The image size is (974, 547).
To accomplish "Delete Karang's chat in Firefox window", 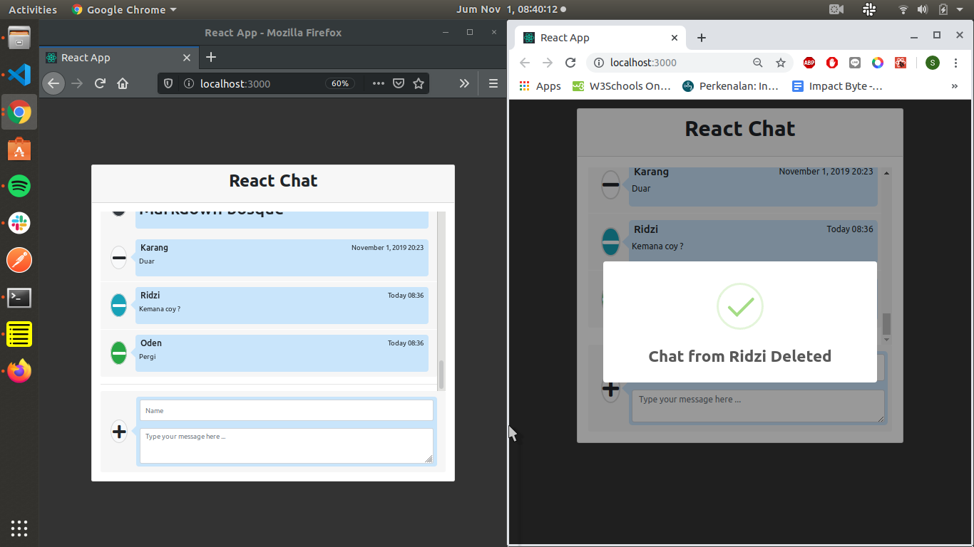I will (x=119, y=257).
